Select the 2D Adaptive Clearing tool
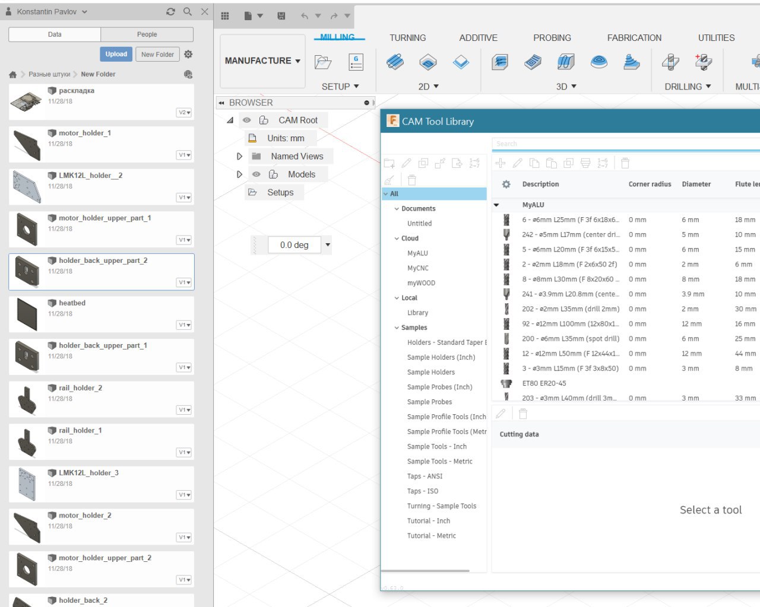The width and height of the screenshot is (760, 607). point(395,62)
